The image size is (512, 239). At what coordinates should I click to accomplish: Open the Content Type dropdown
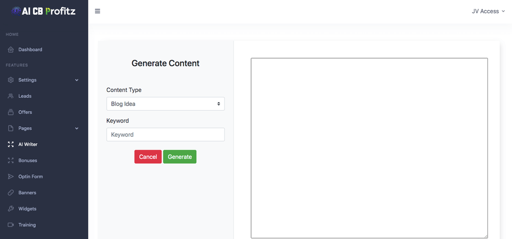pyautogui.click(x=165, y=104)
